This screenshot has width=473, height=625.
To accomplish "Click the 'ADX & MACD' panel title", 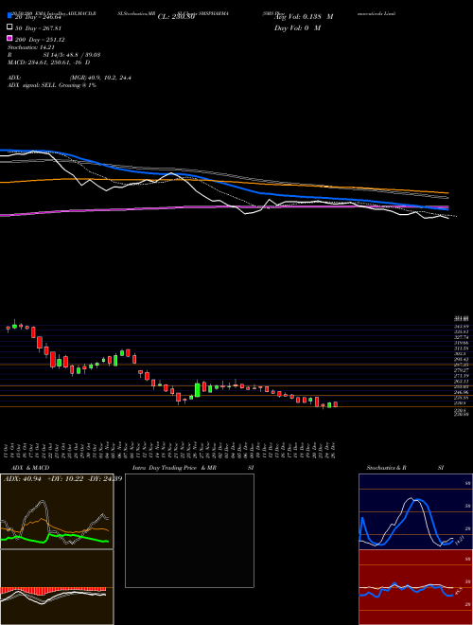I will 28,468.
